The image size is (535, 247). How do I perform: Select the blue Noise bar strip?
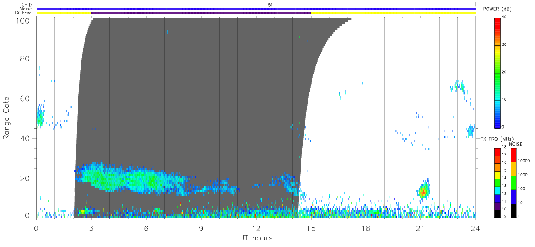coord(256,9)
